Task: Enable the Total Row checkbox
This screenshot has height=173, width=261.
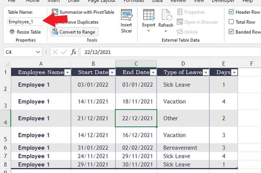Action: 231,22
